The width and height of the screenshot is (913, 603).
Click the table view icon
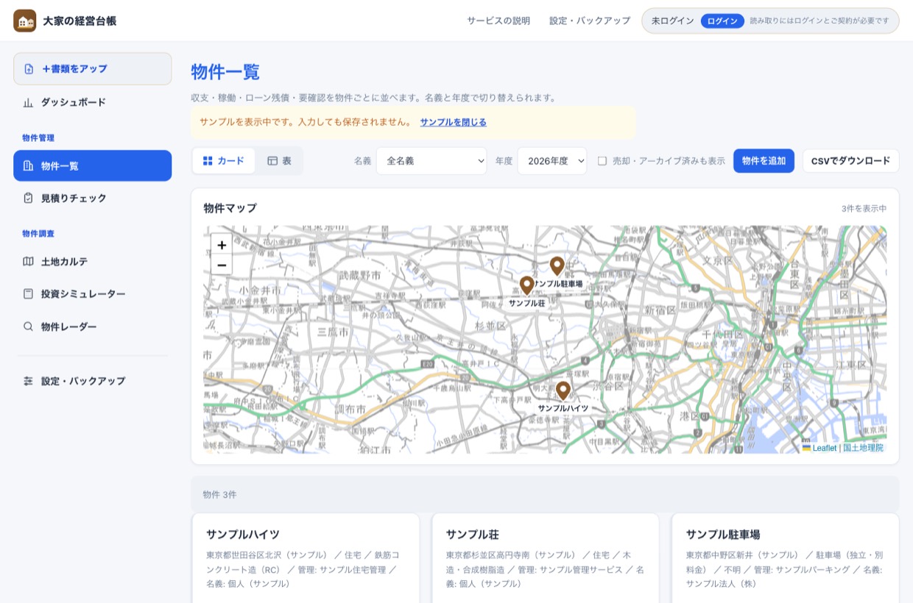tap(272, 160)
